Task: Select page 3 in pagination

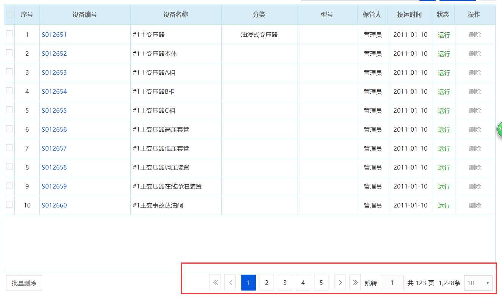Action: tap(285, 283)
